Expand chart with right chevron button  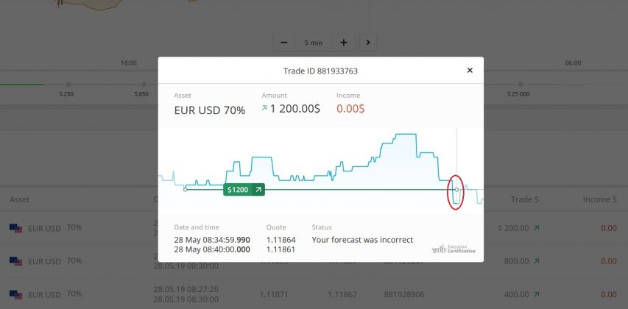click(368, 43)
